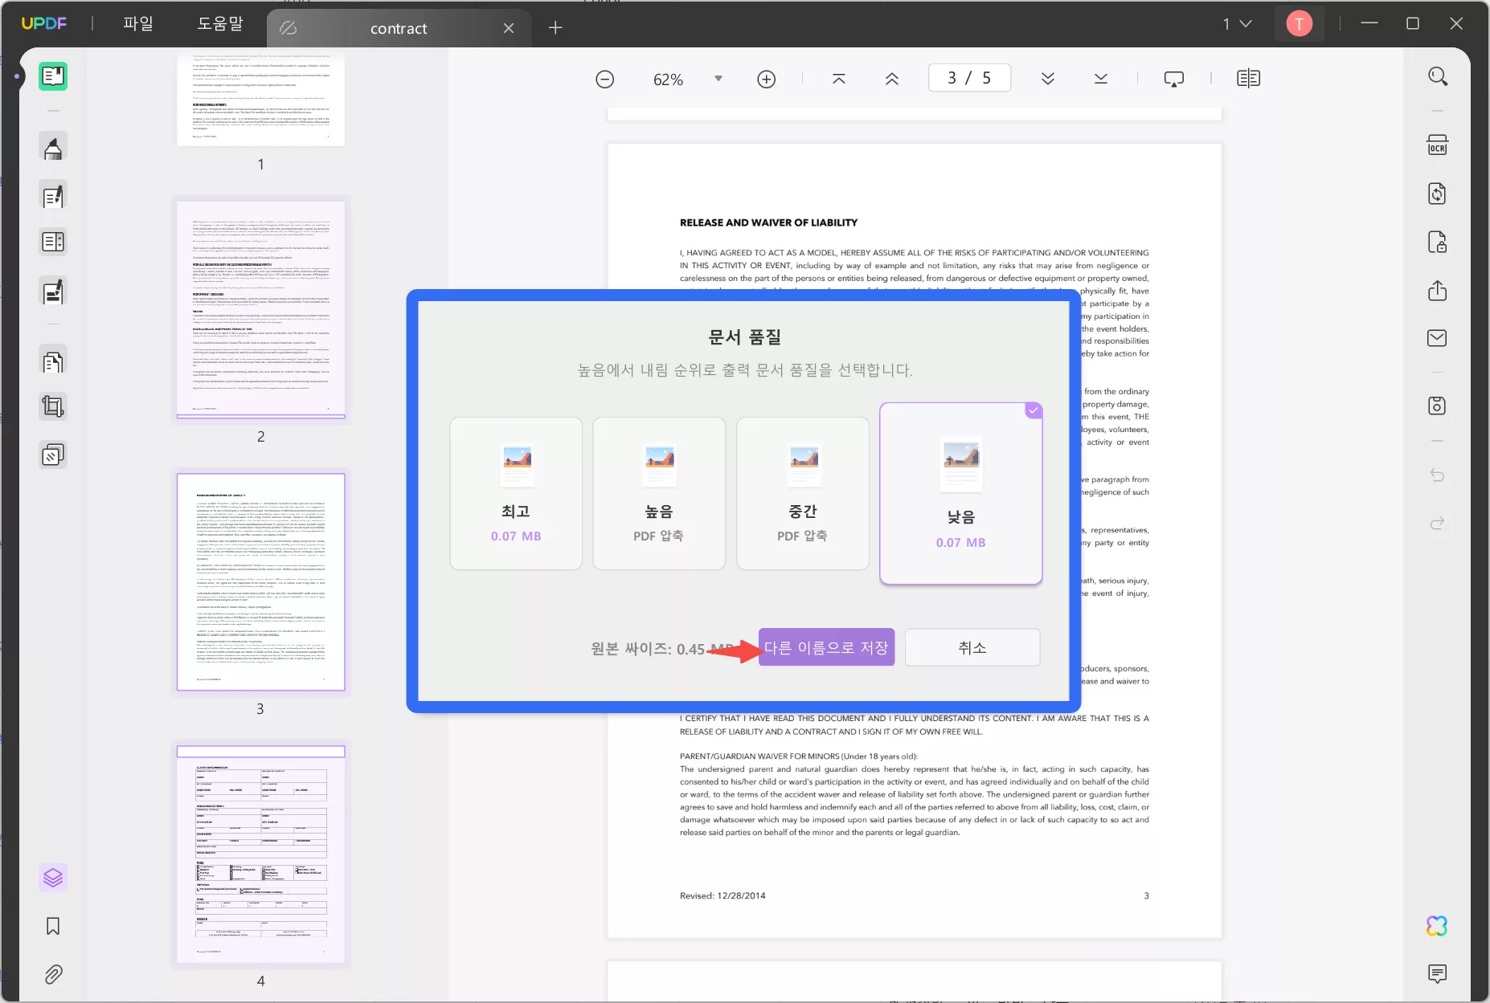Image resolution: width=1490 pixels, height=1003 pixels.
Task: Close the contract tab
Action: 509,29
